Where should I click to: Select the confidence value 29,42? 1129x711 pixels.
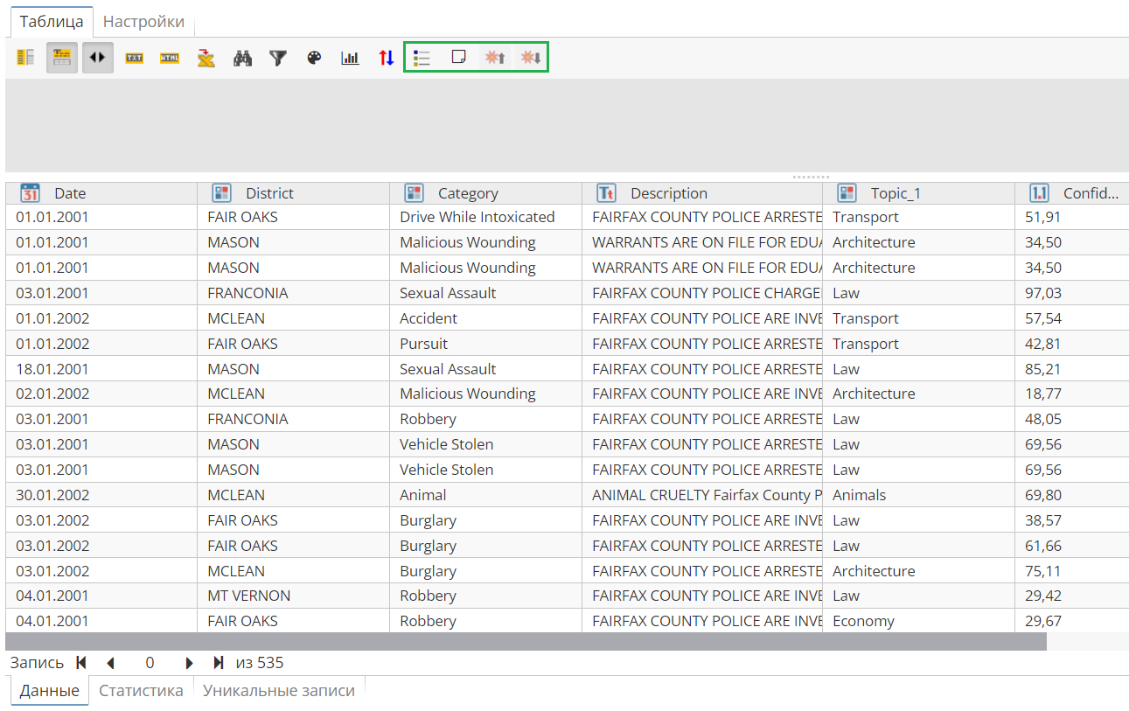[x=1072, y=596]
